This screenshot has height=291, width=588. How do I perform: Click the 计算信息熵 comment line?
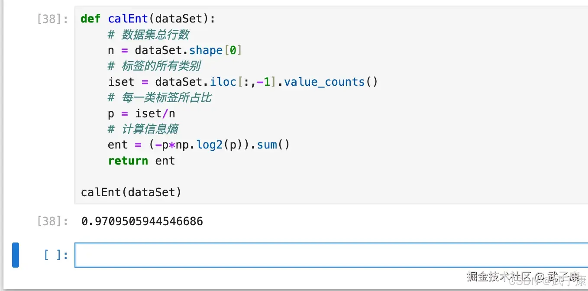[x=143, y=129]
